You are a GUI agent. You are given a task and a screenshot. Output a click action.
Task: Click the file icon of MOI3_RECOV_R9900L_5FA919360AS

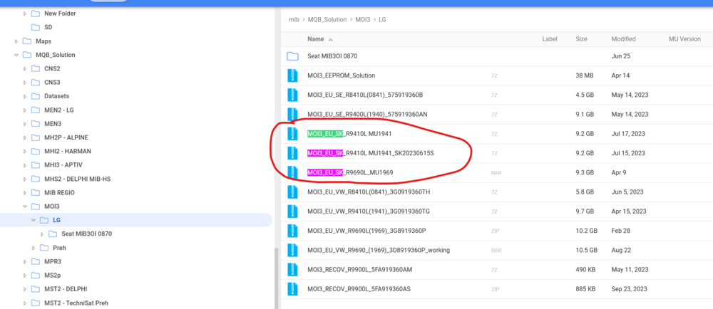(x=292, y=289)
